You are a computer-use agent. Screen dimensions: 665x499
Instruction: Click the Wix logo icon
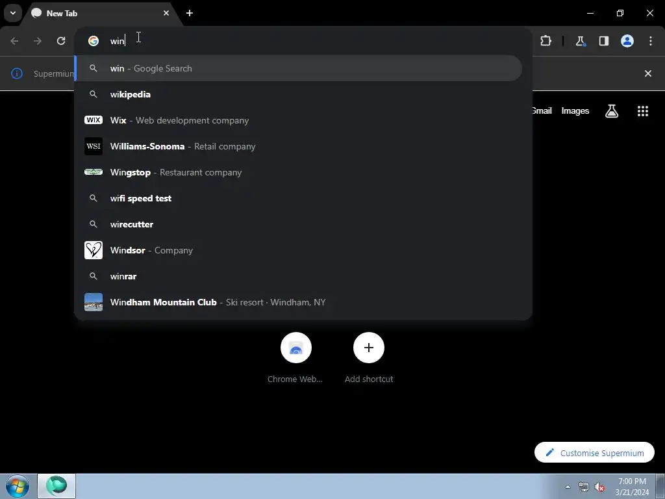[94, 120]
